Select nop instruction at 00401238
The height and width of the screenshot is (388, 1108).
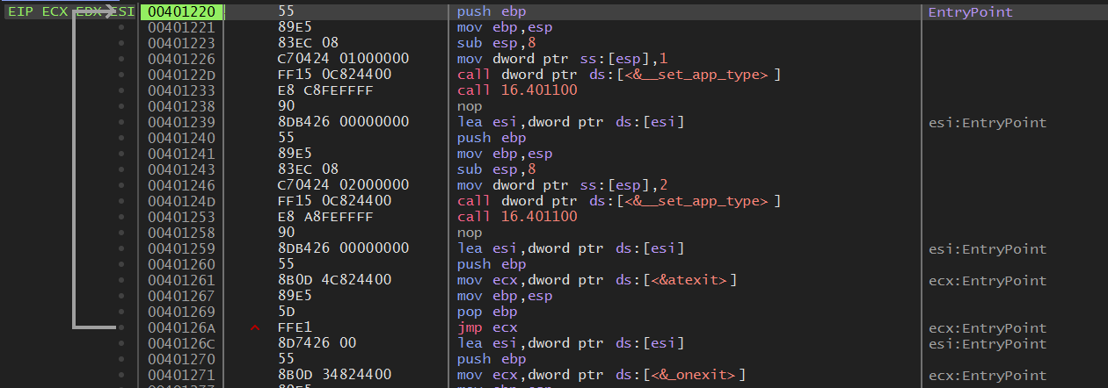click(470, 106)
